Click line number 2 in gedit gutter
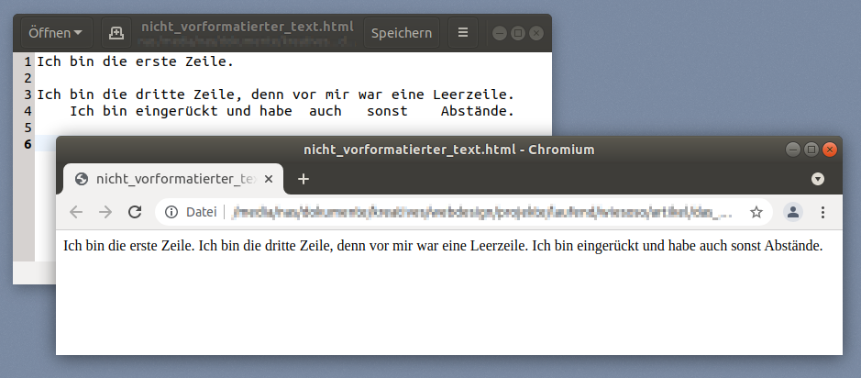This screenshot has height=378, width=861. tap(28, 79)
